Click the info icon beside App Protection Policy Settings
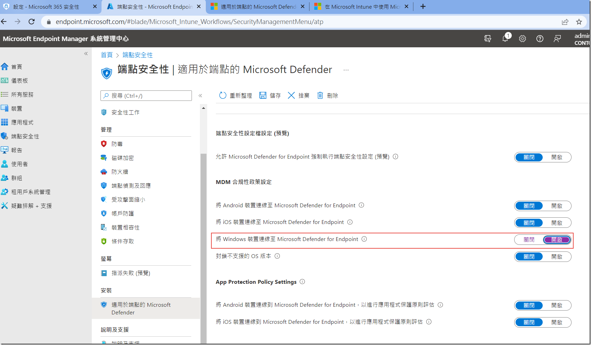Screen dimensions: 591x345 302,282
